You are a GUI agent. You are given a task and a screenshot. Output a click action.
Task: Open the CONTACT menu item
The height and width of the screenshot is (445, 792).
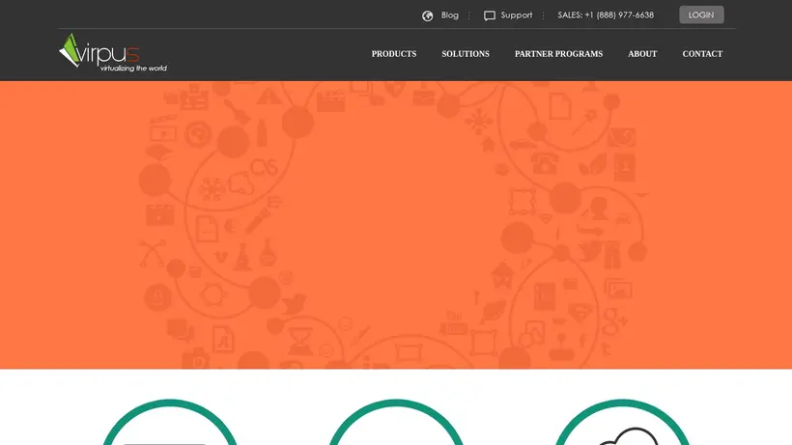click(702, 53)
